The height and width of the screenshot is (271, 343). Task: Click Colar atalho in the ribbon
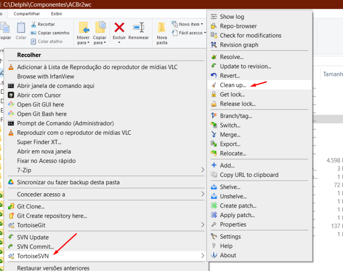[47, 41]
